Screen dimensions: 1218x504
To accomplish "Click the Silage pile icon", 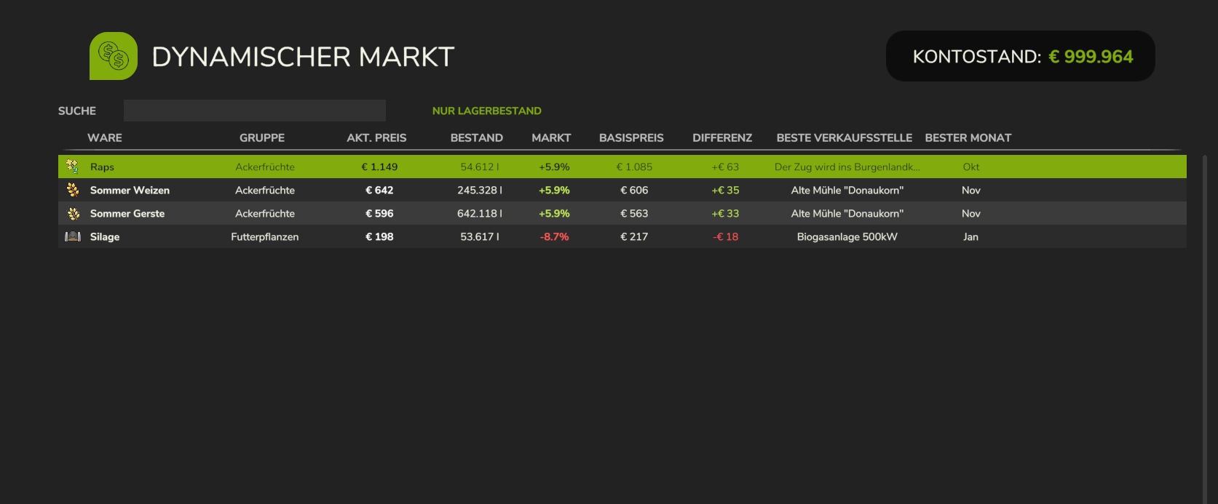I will (x=73, y=236).
